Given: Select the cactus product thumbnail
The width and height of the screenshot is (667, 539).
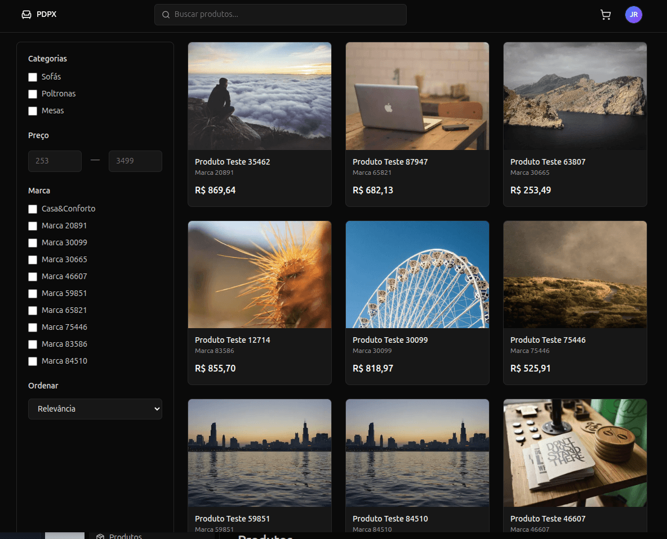Looking at the screenshot, I should (259, 275).
